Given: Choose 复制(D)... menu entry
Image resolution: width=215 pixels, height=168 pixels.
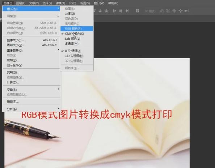Looking at the screenshot, I should tap(31, 72).
